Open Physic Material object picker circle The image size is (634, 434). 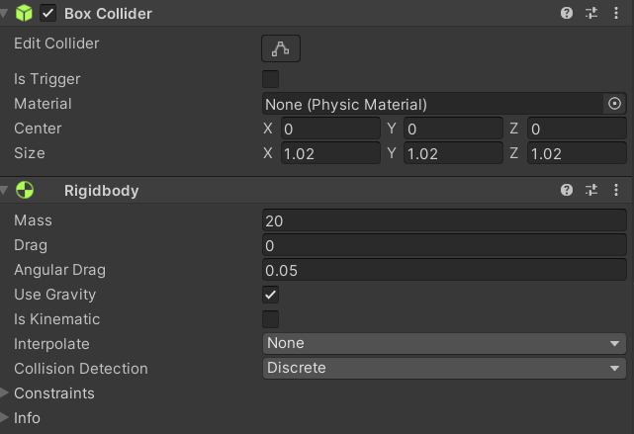click(x=614, y=104)
